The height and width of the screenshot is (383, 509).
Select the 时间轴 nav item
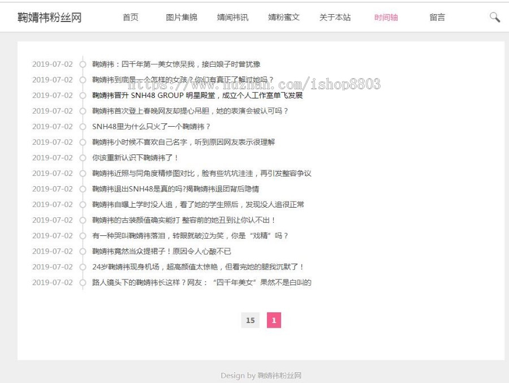(386, 17)
